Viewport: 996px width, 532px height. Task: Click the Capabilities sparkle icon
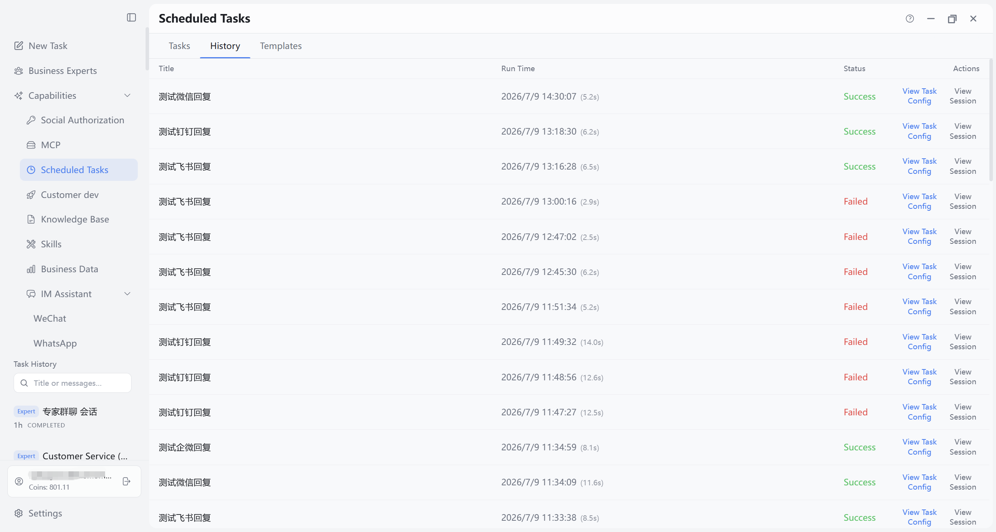(19, 96)
